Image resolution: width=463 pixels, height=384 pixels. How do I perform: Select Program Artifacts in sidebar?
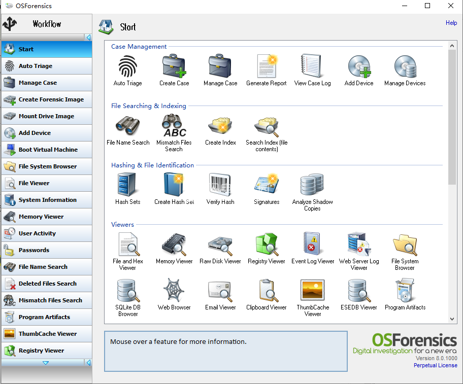pos(47,317)
